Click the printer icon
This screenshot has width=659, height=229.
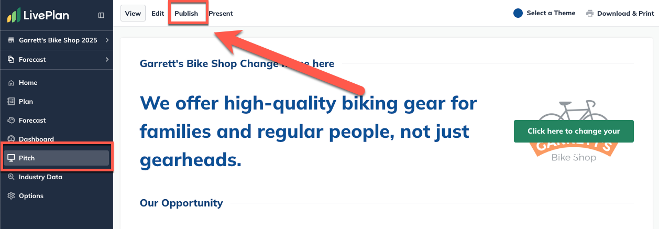click(x=590, y=14)
